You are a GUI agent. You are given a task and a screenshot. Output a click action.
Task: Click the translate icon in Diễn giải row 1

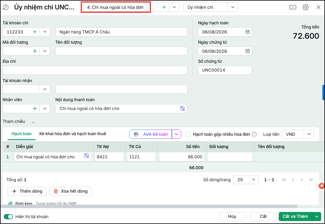87,156
